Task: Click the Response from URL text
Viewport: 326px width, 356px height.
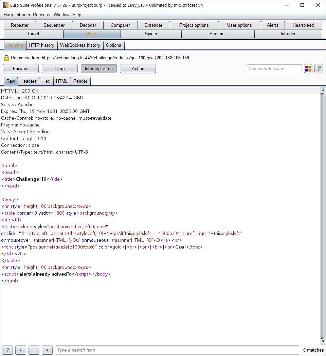Action: 101,58
